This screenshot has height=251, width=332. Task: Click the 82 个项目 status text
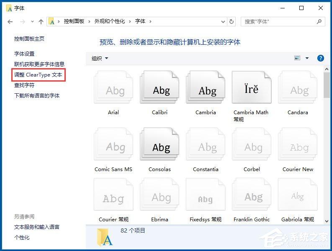pyautogui.click(x=133, y=231)
